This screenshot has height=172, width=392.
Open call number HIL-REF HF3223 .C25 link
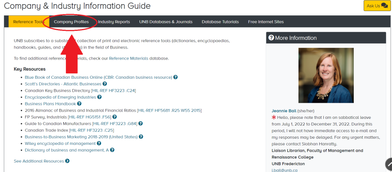point(91,130)
